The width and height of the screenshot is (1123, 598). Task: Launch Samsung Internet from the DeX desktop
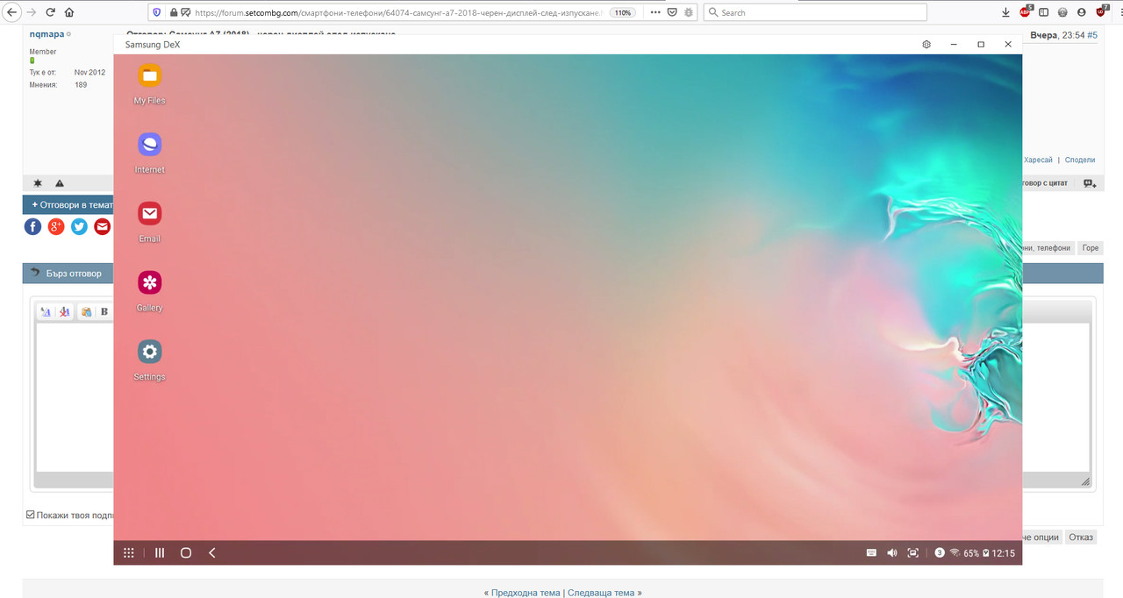[149, 153]
